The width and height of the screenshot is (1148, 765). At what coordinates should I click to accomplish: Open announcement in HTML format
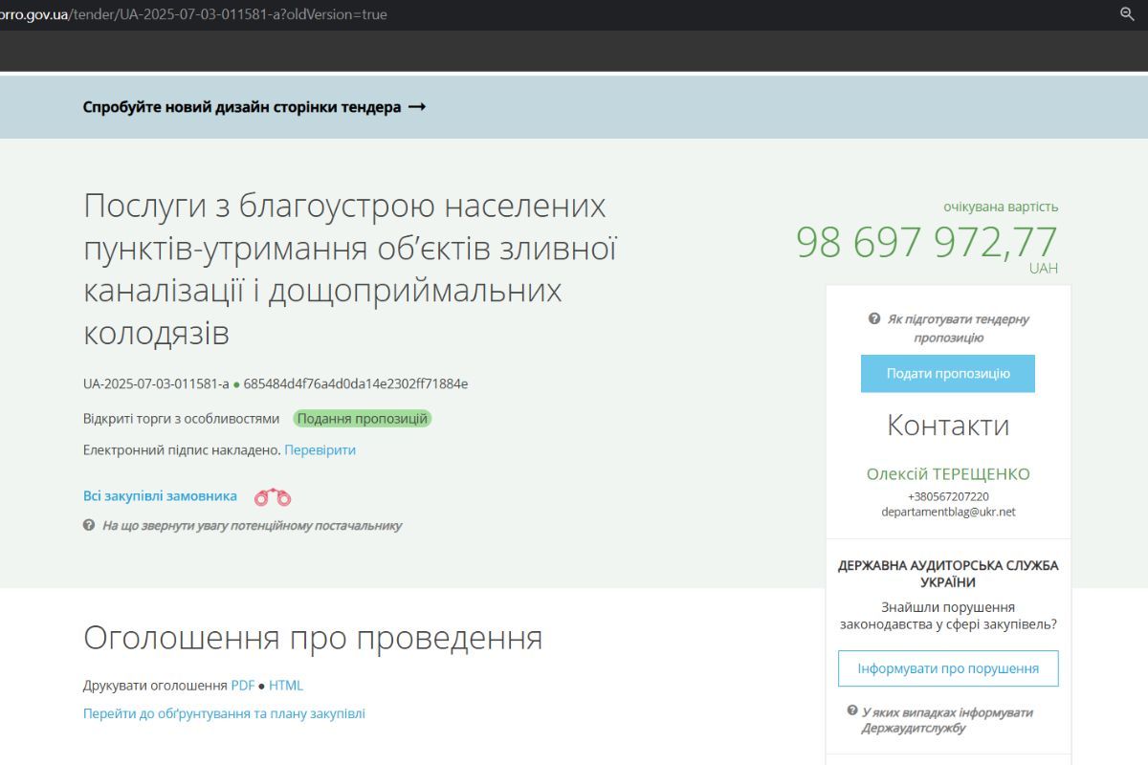click(x=287, y=685)
